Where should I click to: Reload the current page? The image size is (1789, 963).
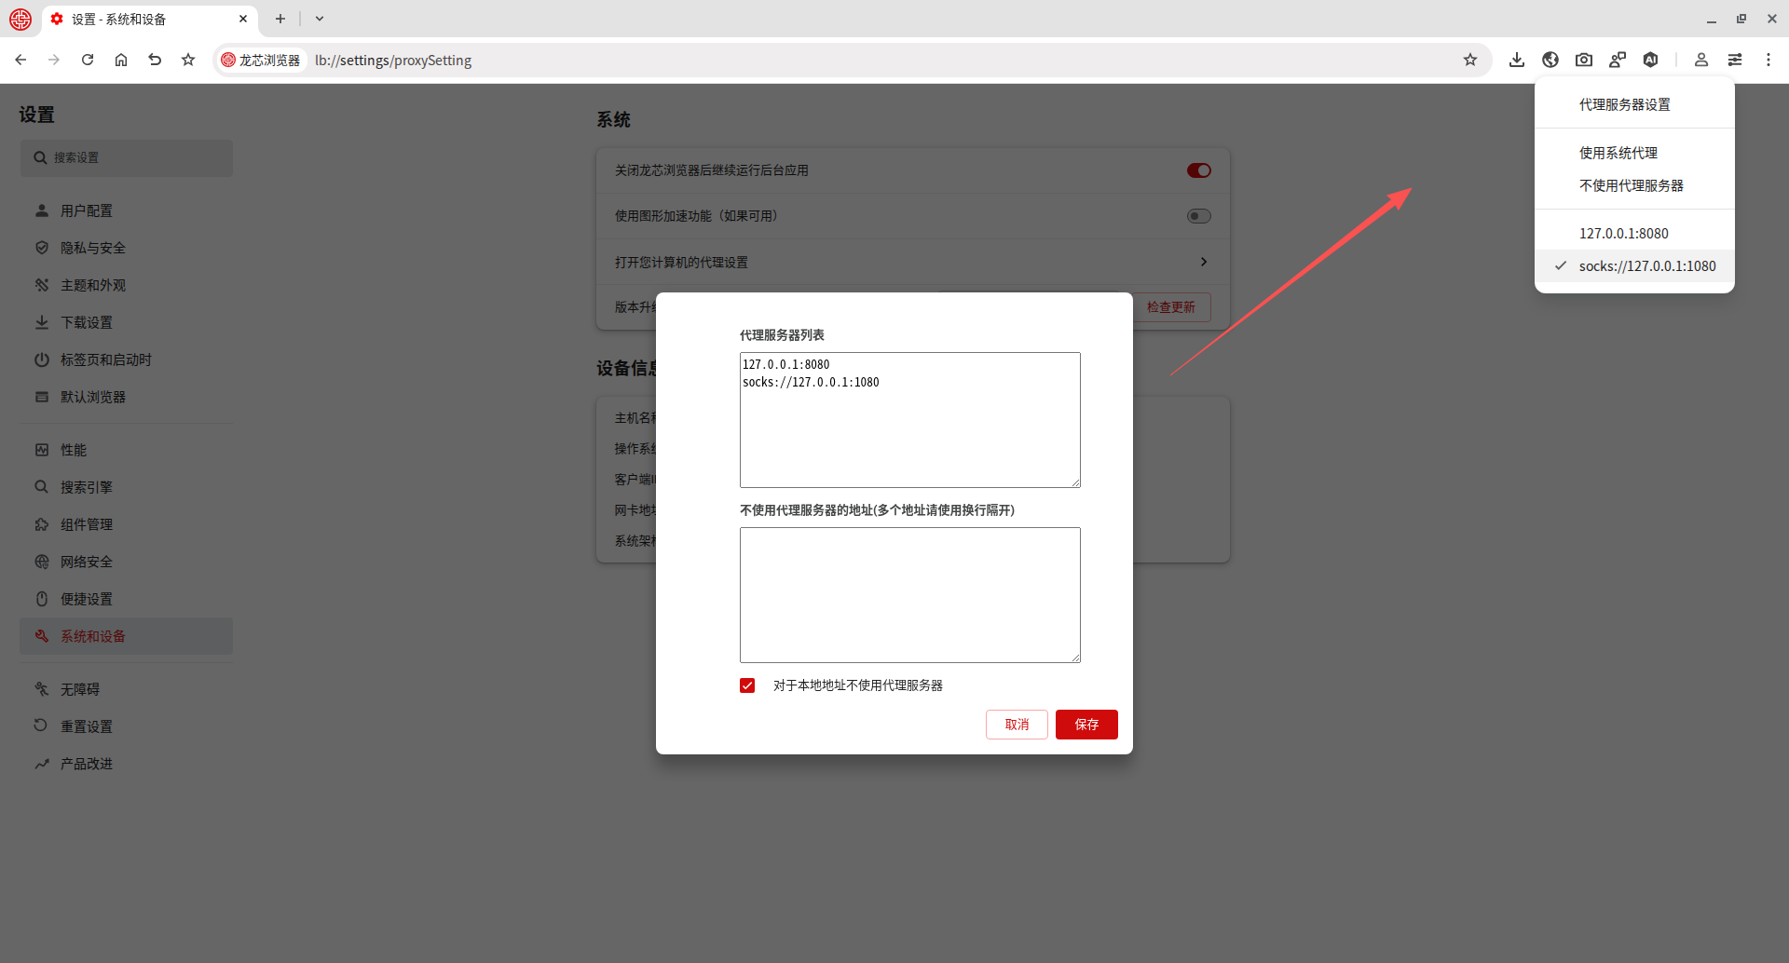pyautogui.click(x=88, y=60)
